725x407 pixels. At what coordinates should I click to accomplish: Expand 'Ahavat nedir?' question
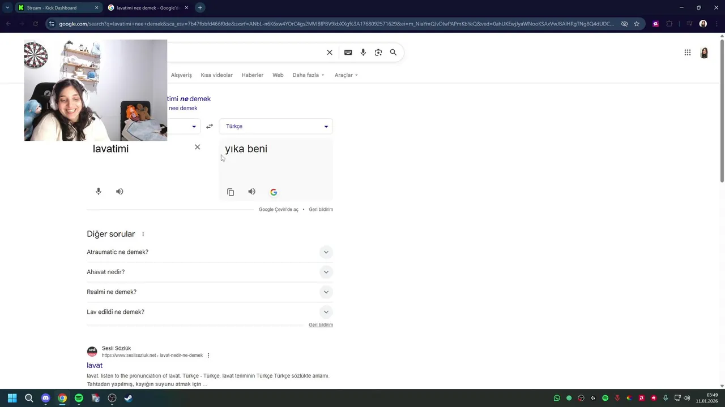pos(210,272)
